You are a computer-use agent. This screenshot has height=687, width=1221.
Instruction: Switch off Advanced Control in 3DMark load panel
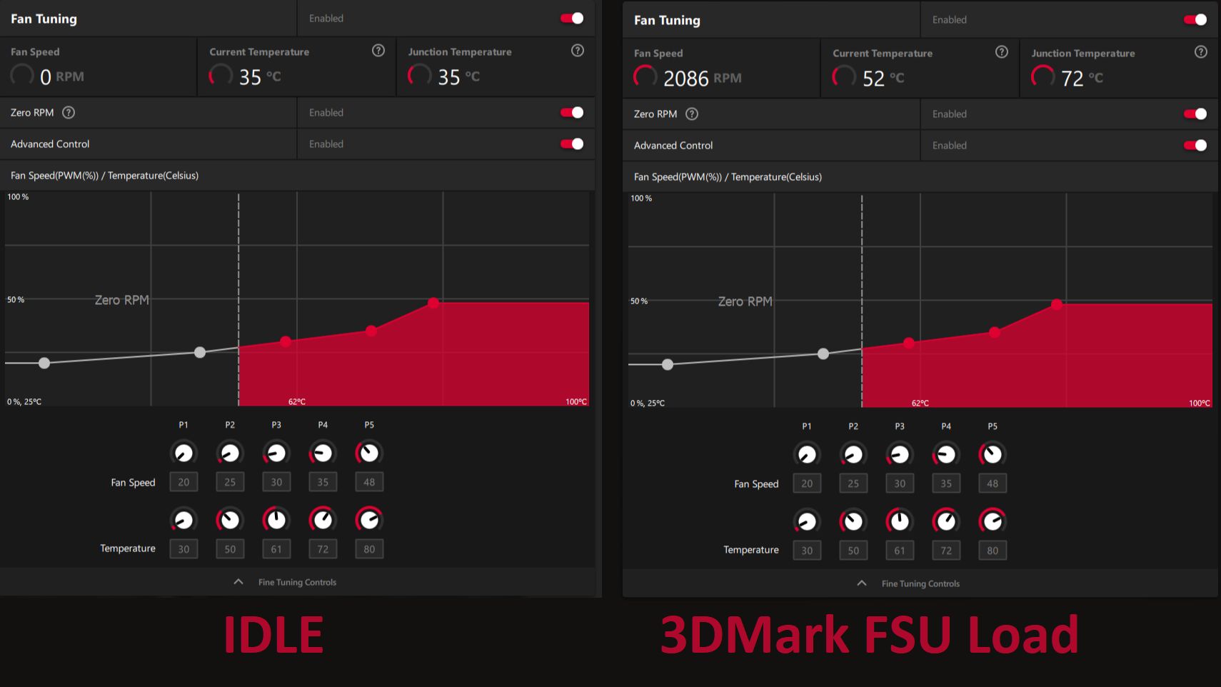(1195, 146)
